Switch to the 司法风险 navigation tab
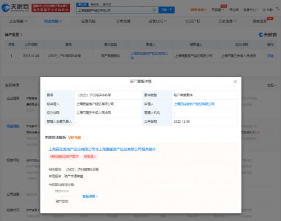The height and width of the screenshot is (221, 281). pos(53,21)
